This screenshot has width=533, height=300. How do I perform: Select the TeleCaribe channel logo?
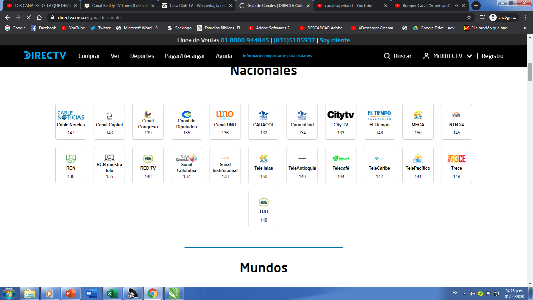(379, 159)
